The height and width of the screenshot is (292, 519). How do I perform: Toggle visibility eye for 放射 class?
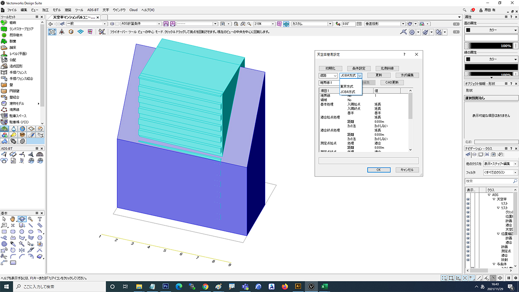point(468,260)
